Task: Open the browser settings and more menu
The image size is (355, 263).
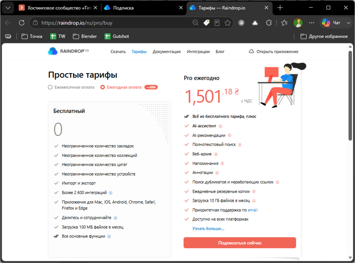Action: click(311, 23)
